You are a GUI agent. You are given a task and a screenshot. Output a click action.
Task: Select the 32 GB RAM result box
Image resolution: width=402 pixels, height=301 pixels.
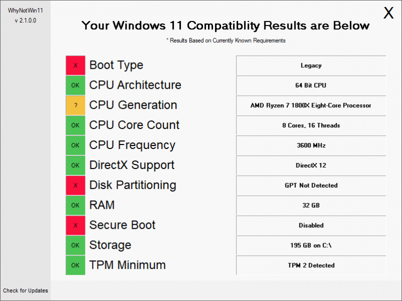pyautogui.click(x=311, y=206)
